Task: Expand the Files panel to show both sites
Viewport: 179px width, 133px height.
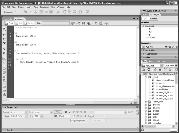Action: [176, 70]
